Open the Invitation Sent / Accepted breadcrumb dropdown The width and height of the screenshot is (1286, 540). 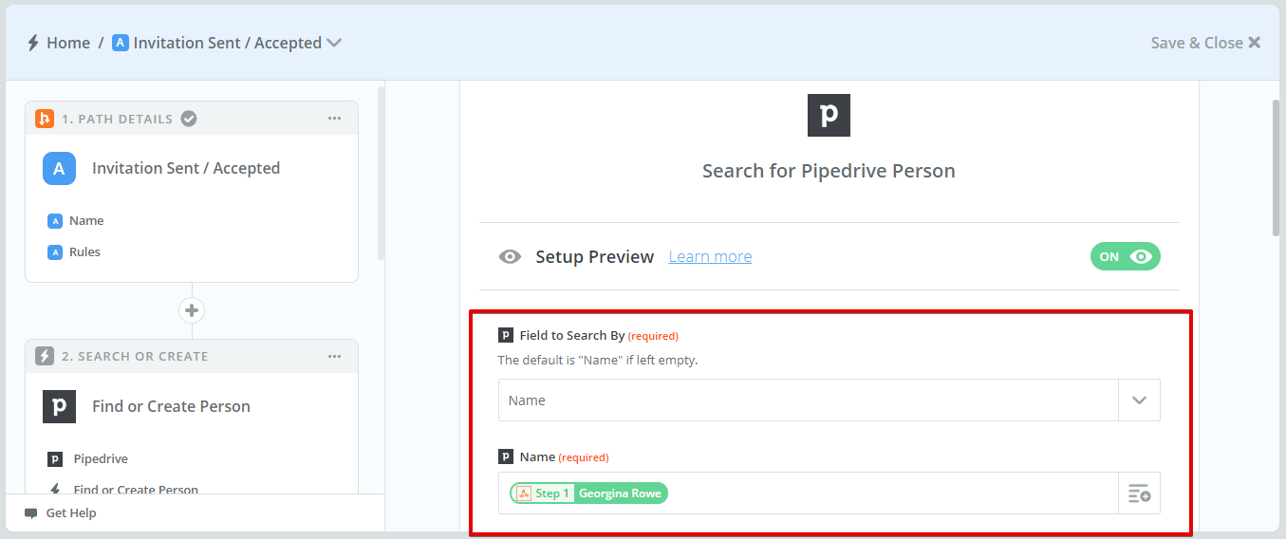pos(333,43)
